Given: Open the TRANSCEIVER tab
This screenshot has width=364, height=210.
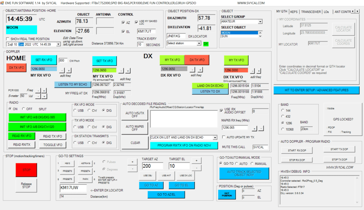Looking at the screenshot, I should (311, 12).
